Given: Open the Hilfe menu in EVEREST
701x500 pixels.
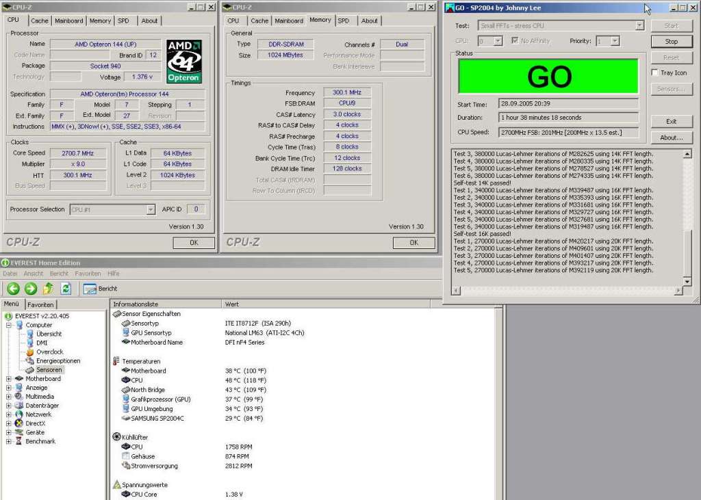Looking at the screenshot, I should (114, 274).
